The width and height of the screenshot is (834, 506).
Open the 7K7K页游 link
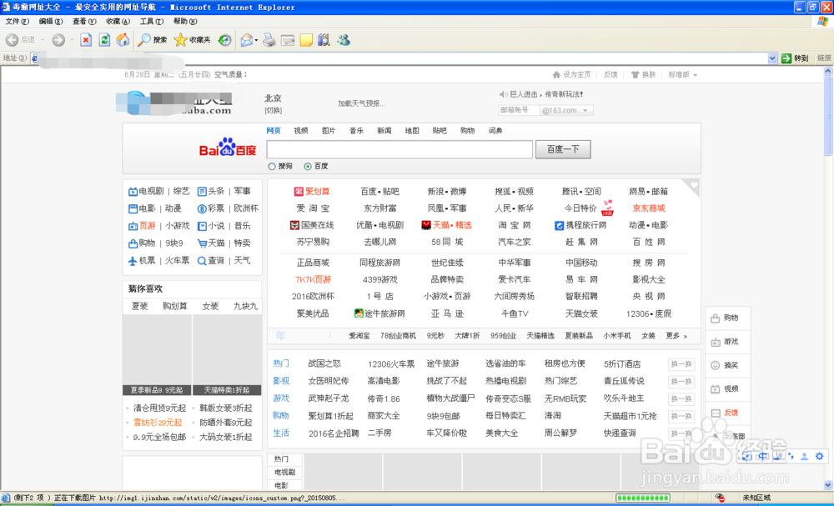pos(314,279)
